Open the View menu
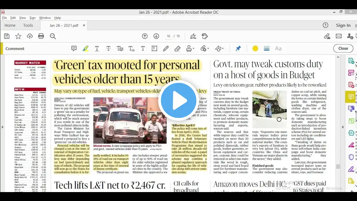Image resolution: width=357 pixels, height=201 pixels. 23,18
